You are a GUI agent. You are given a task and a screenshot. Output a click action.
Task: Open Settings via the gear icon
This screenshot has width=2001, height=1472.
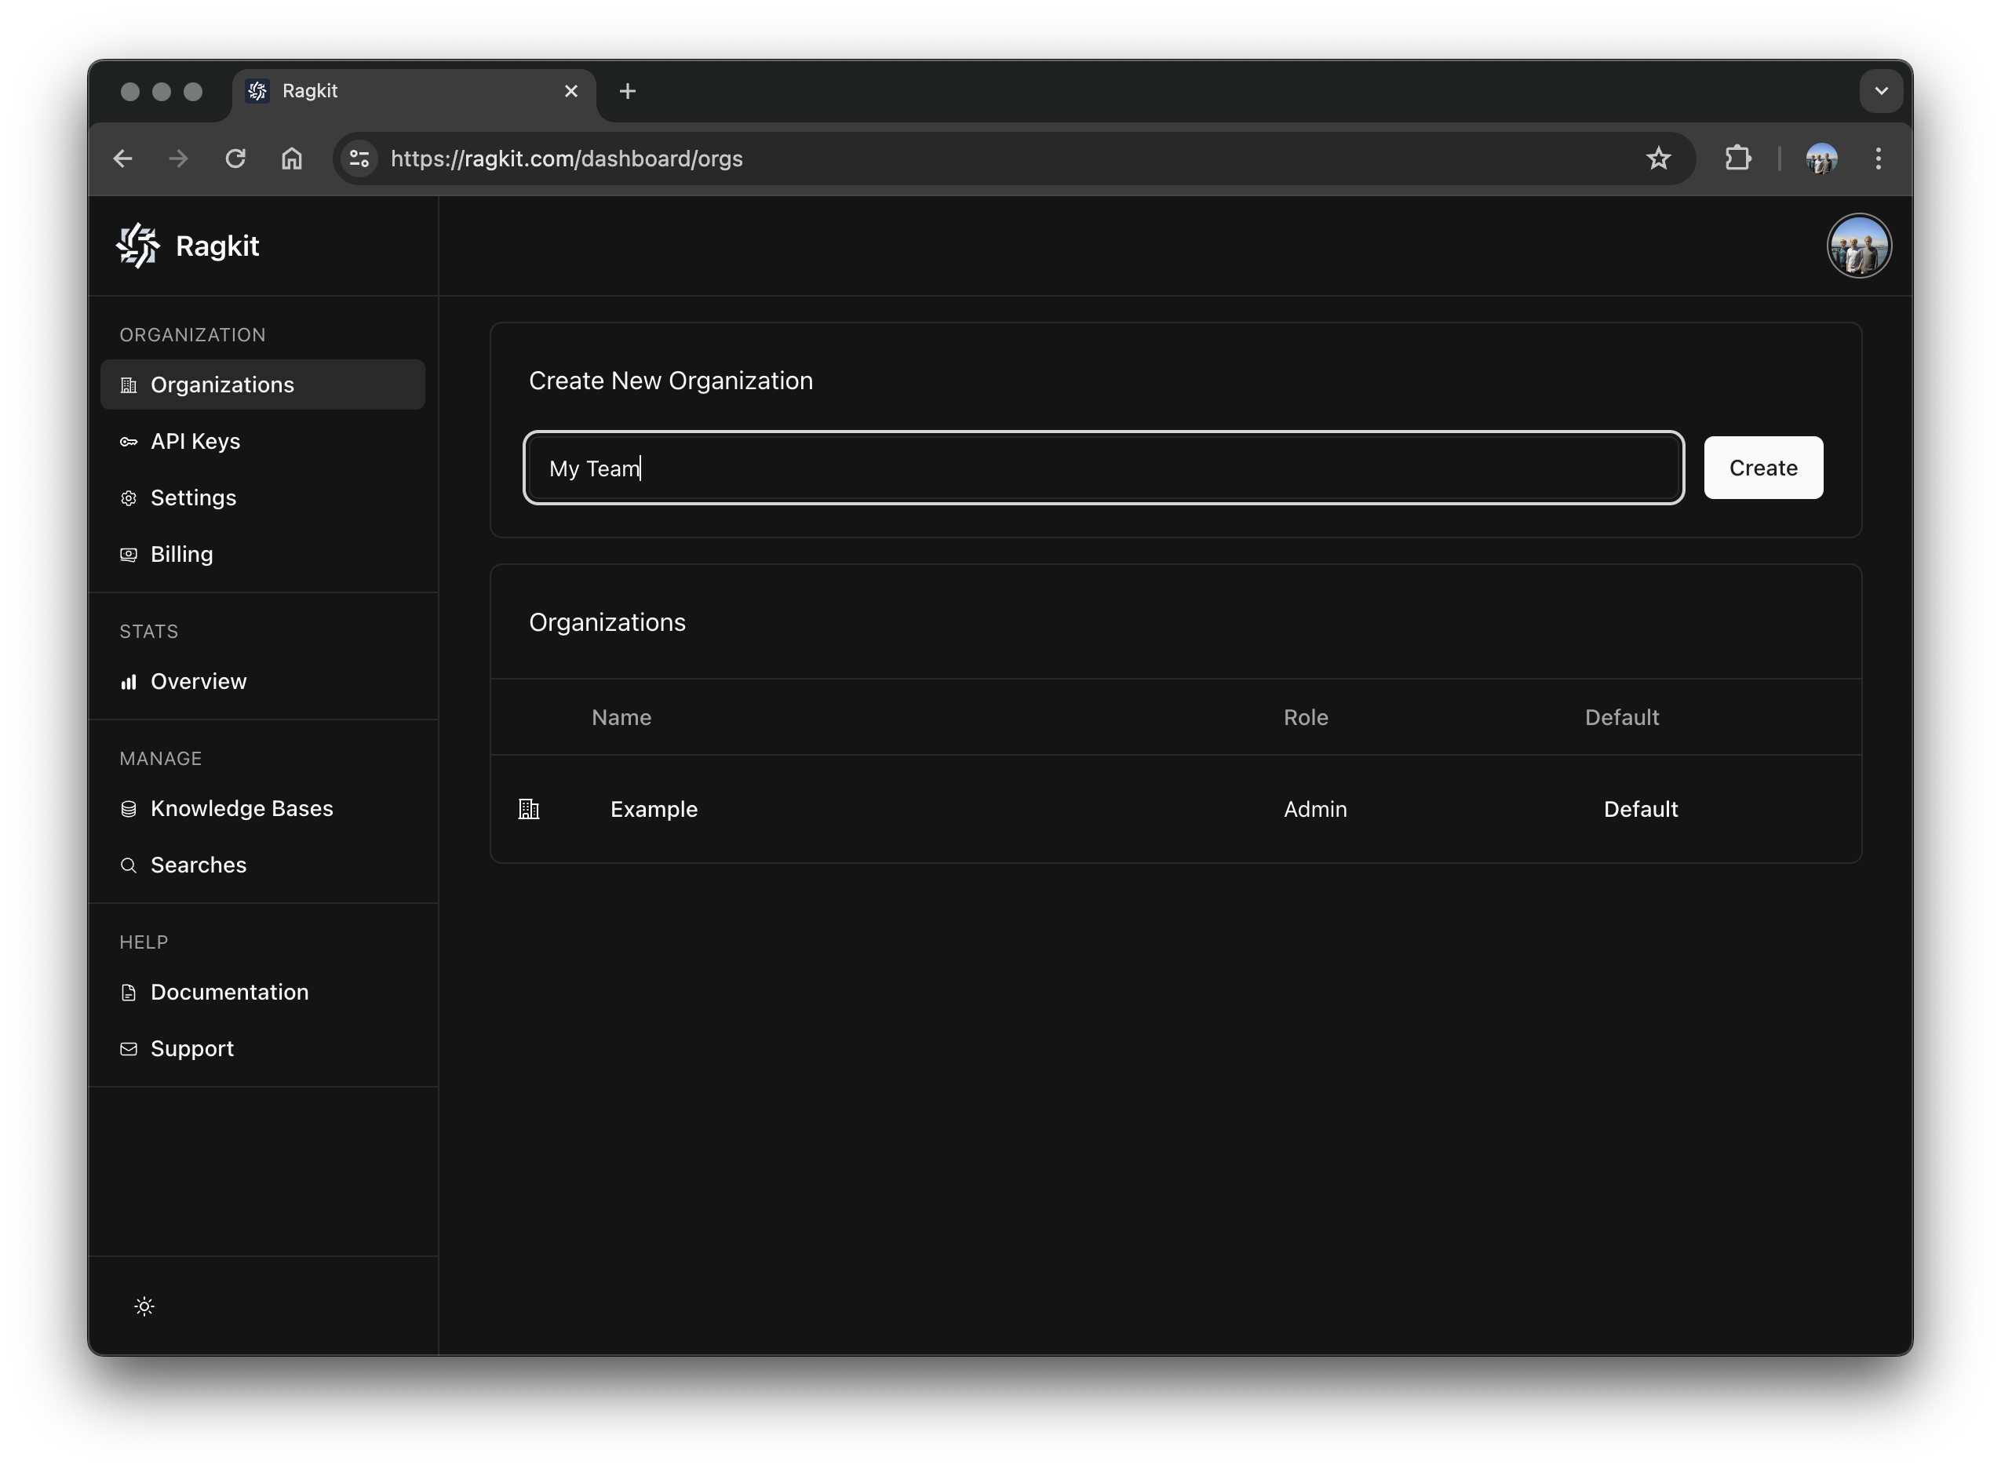click(129, 498)
